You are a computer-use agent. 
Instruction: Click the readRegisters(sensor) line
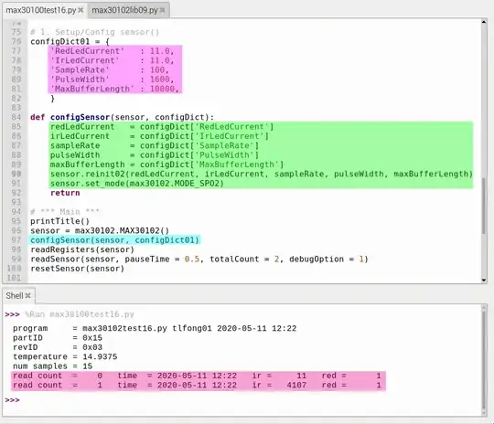[82, 249]
